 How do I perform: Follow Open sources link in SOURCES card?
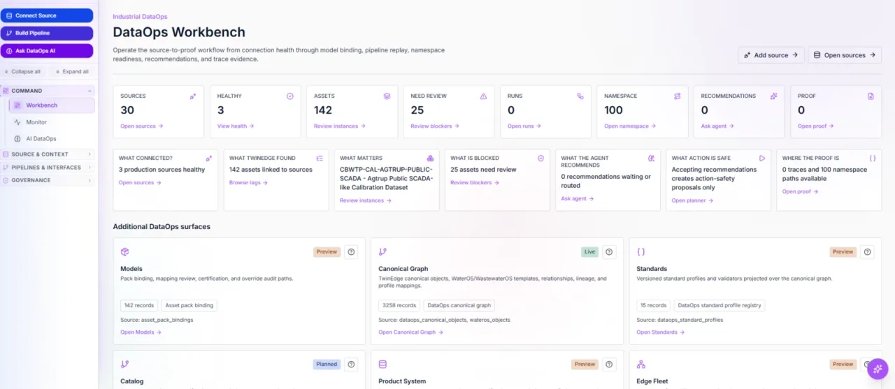[x=141, y=126]
